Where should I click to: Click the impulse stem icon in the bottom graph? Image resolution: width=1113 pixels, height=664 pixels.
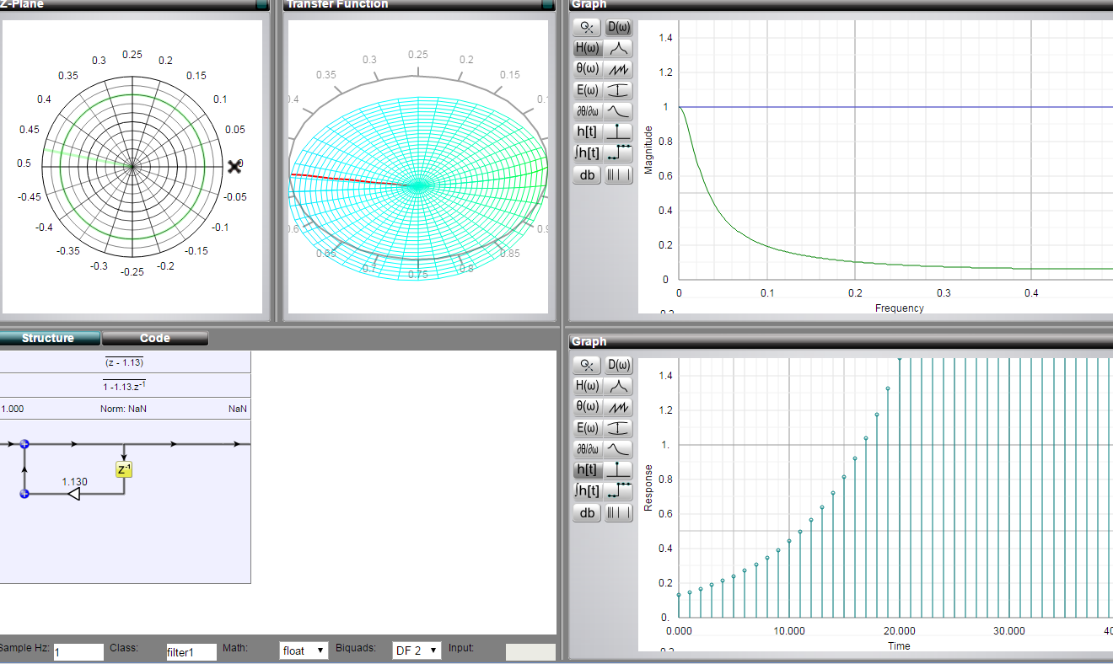coord(619,469)
